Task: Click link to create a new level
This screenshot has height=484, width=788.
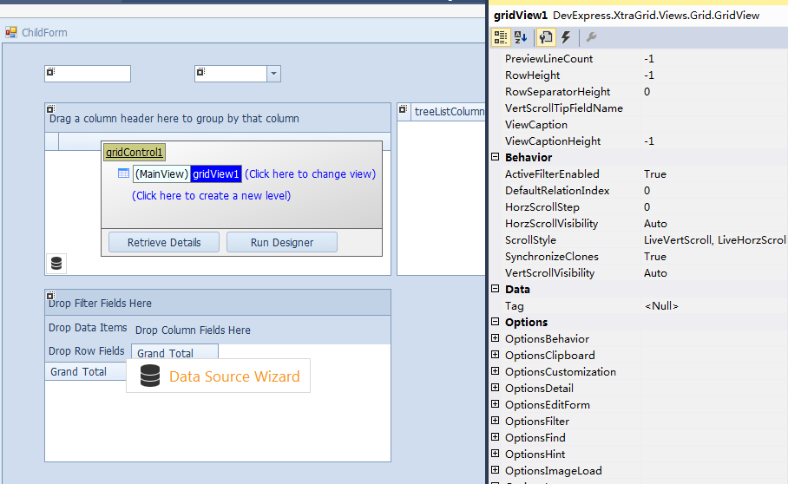Action: [x=211, y=195]
